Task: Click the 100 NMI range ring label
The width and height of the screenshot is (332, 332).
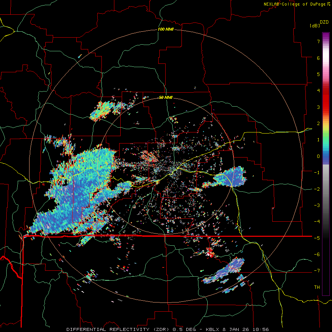Action: 166,29
